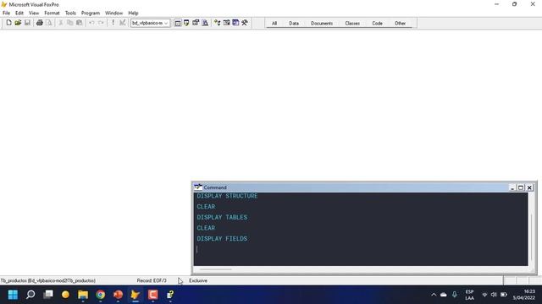Click the empty input line in Command window
The image size is (542, 304).
(x=361, y=249)
